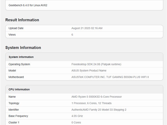Click the Views row label
Viewport: 167px width, 125px height.
[x=12, y=35]
